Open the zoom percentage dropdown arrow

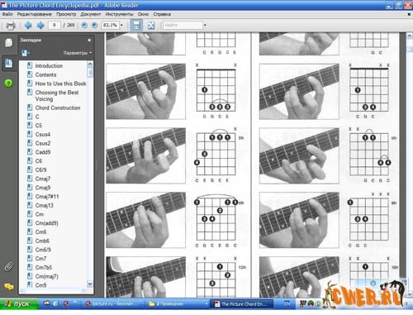click(121, 26)
